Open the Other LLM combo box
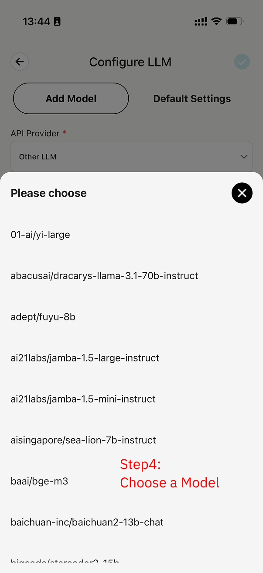 click(131, 156)
